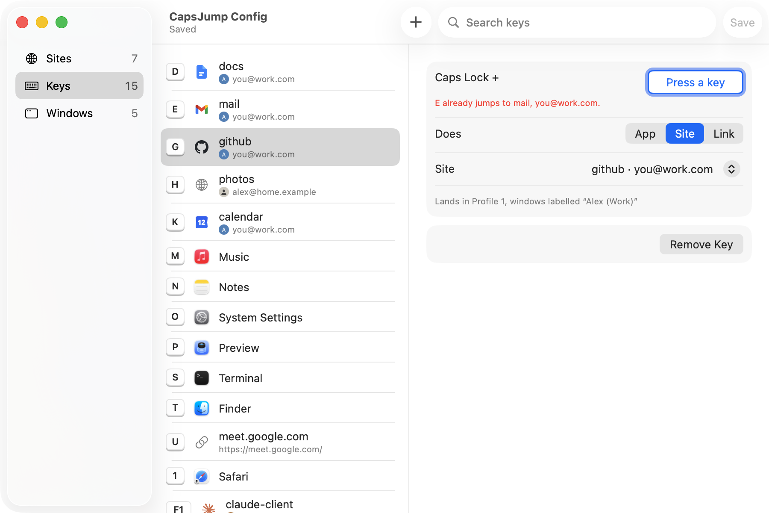Open the Keys section in sidebar
This screenshot has height=513, width=769.
pyautogui.click(x=79, y=86)
